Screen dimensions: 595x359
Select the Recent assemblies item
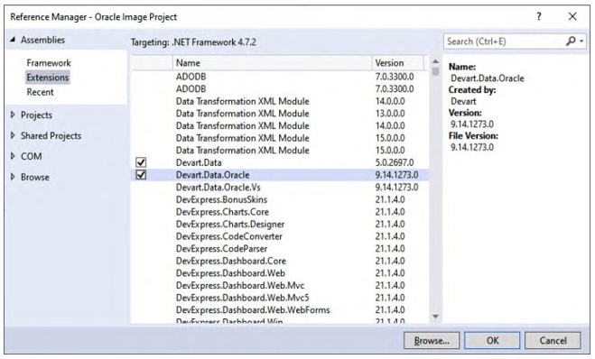(40, 92)
